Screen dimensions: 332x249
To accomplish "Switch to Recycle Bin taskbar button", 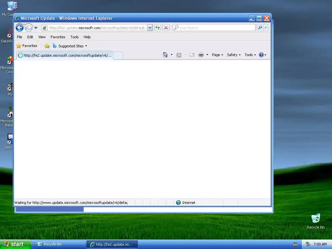I will point(59,244).
